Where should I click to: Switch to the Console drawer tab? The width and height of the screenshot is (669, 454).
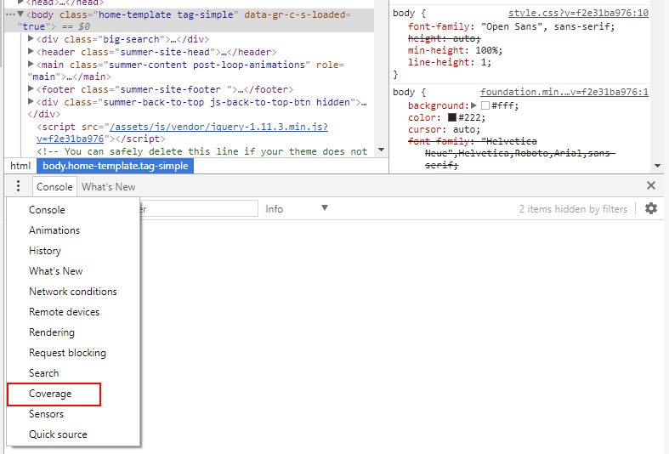pyautogui.click(x=54, y=187)
